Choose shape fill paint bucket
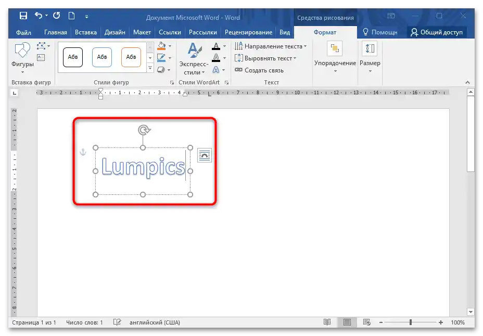The width and height of the screenshot is (483, 336). pos(161,46)
